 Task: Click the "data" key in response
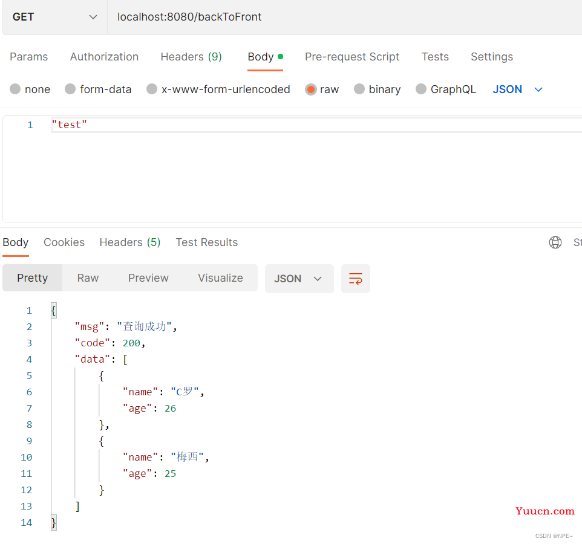coord(93,359)
